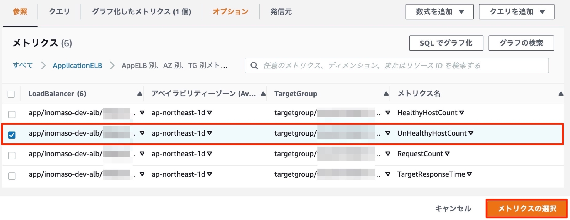
Task: Click sort arrow on アベイラビリティーゾーン column
Action: pyautogui.click(x=263, y=94)
